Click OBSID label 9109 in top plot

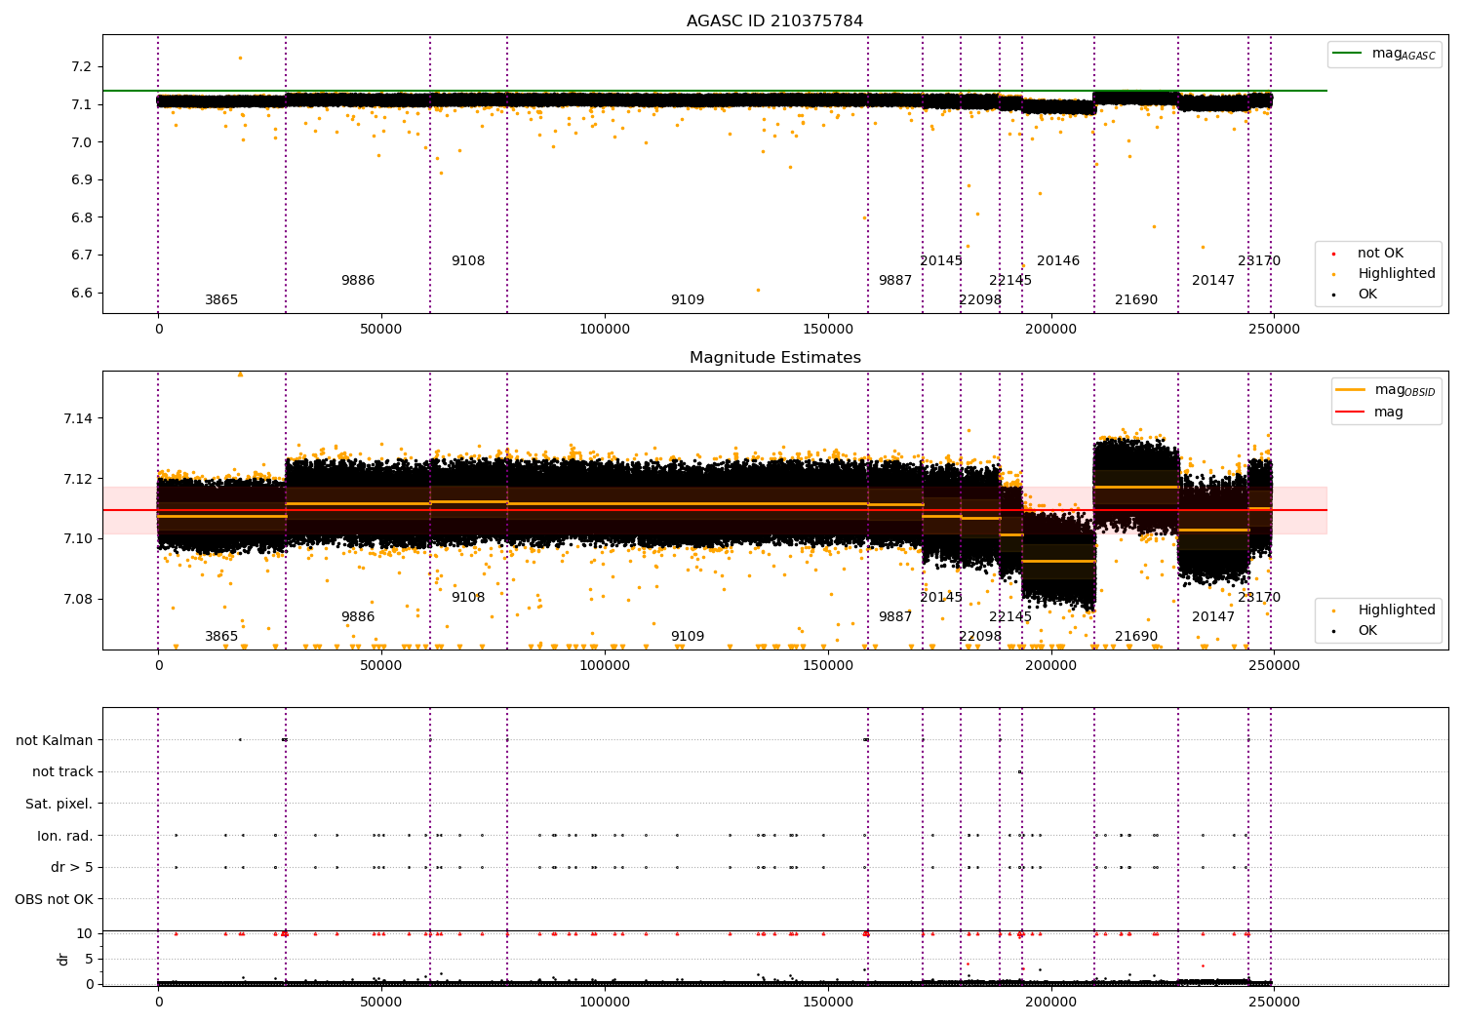point(688,300)
